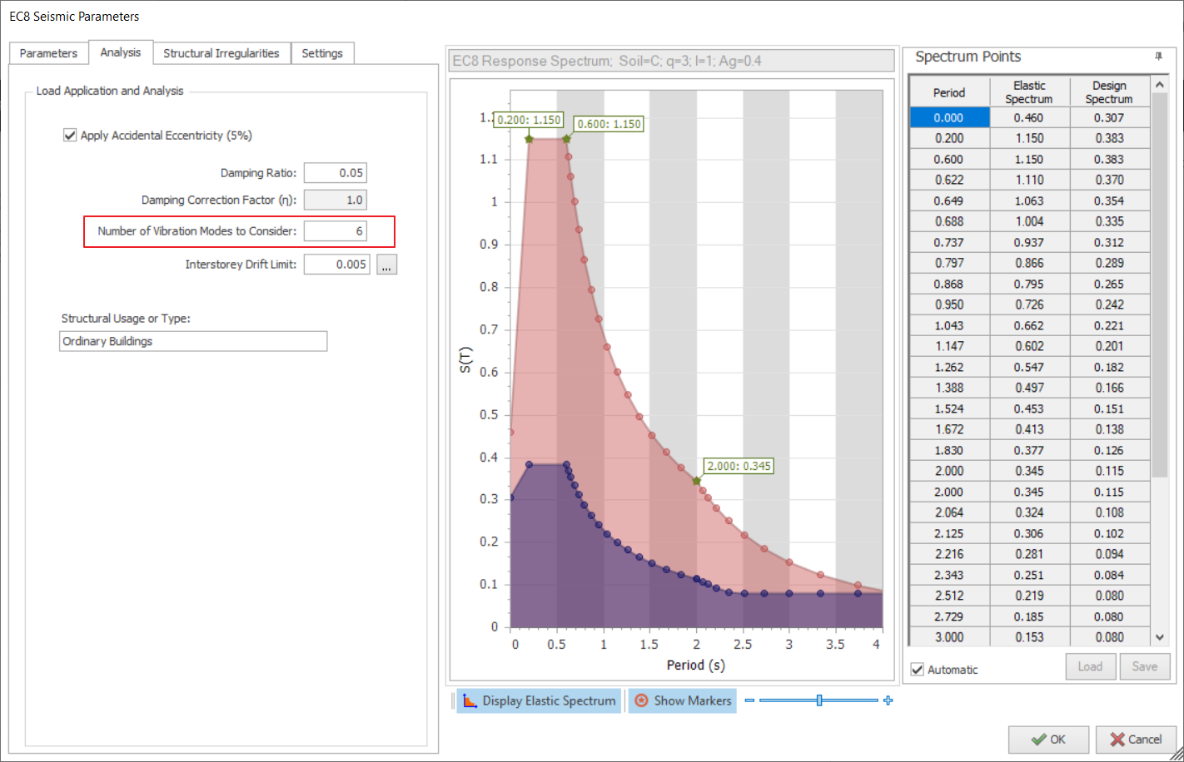Click the OK button
The image size is (1184, 762).
[1048, 740]
